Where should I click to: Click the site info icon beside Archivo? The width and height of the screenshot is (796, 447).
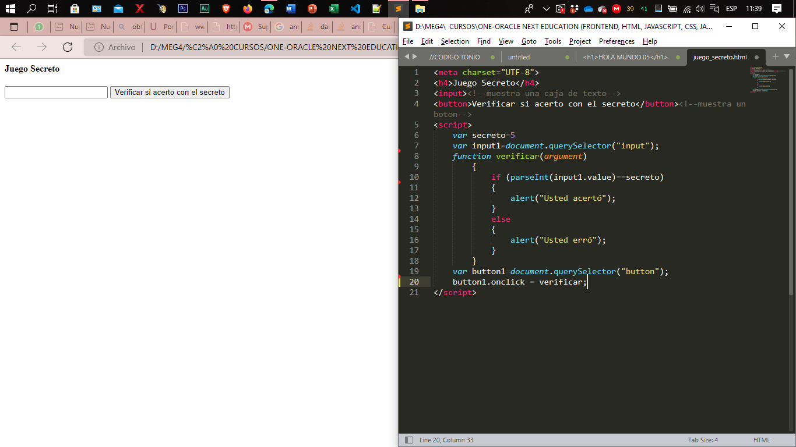pos(99,47)
